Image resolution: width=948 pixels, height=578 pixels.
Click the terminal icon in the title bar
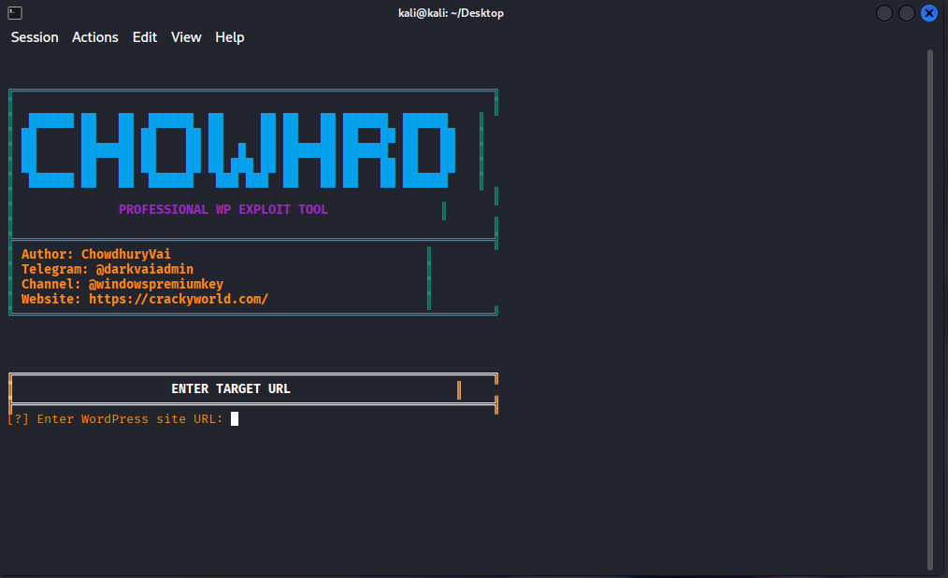pos(15,13)
